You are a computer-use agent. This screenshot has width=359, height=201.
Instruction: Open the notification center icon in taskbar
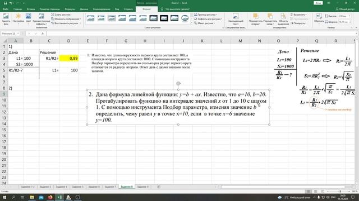353,197
